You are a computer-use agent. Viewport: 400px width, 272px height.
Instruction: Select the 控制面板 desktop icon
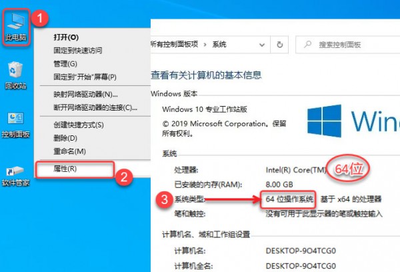(15, 125)
